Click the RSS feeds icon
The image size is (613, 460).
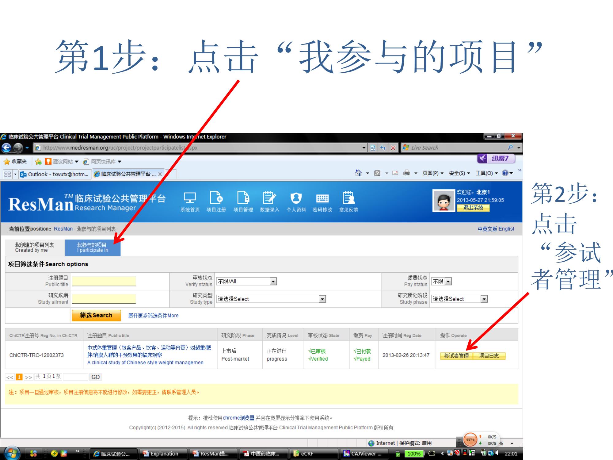tap(377, 173)
